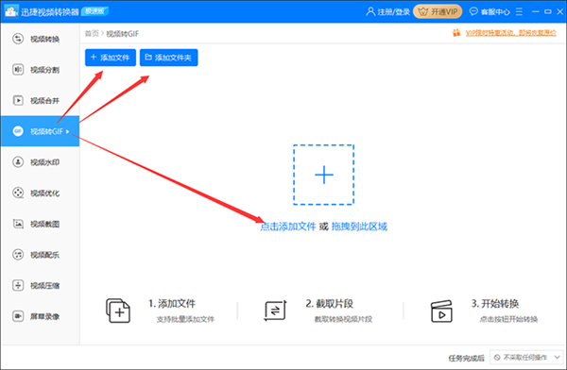
Task: Click the 2. 截取片段 step text
Action: (x=330, y=304)
